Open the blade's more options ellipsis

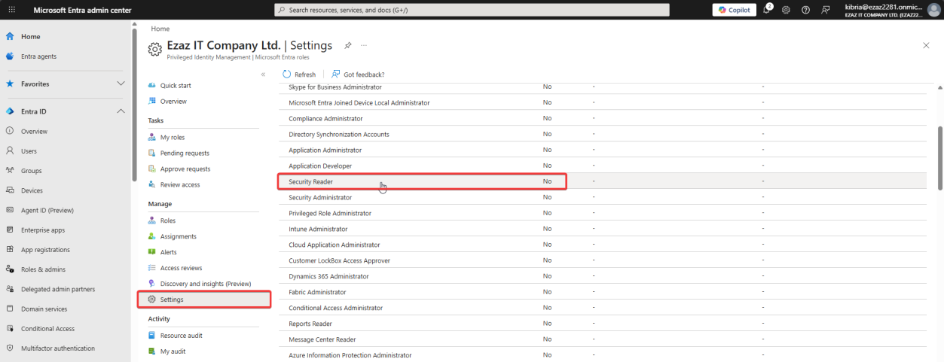[x=364, y=45]
